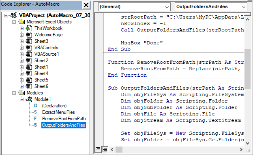253x155 pixels.
Task: Select Sheet5 in the tree
Action: tap(41, 80)
